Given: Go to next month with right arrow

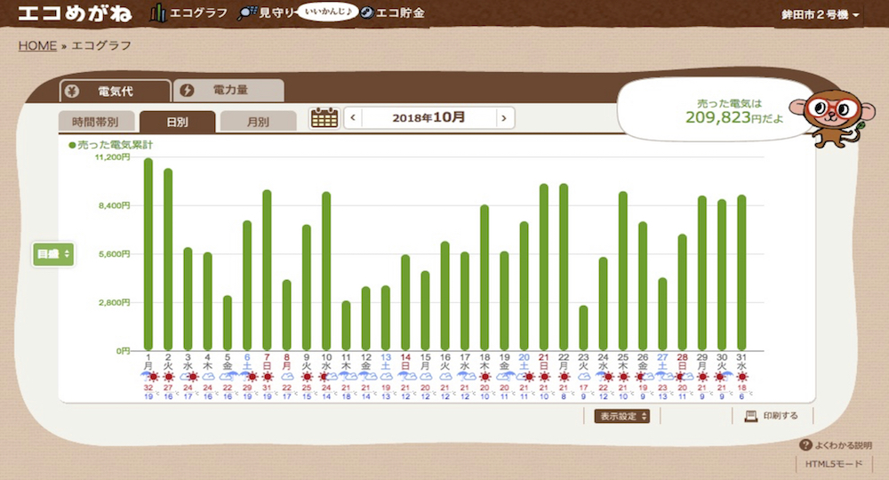Looking at the screenshot, I should pyautogui.click(x=504, y=118).
